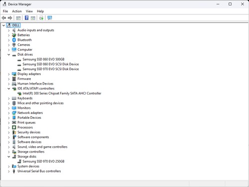Collapse the Disk drives category
This screenshot has width=249, height=187.
coord(9,55)
